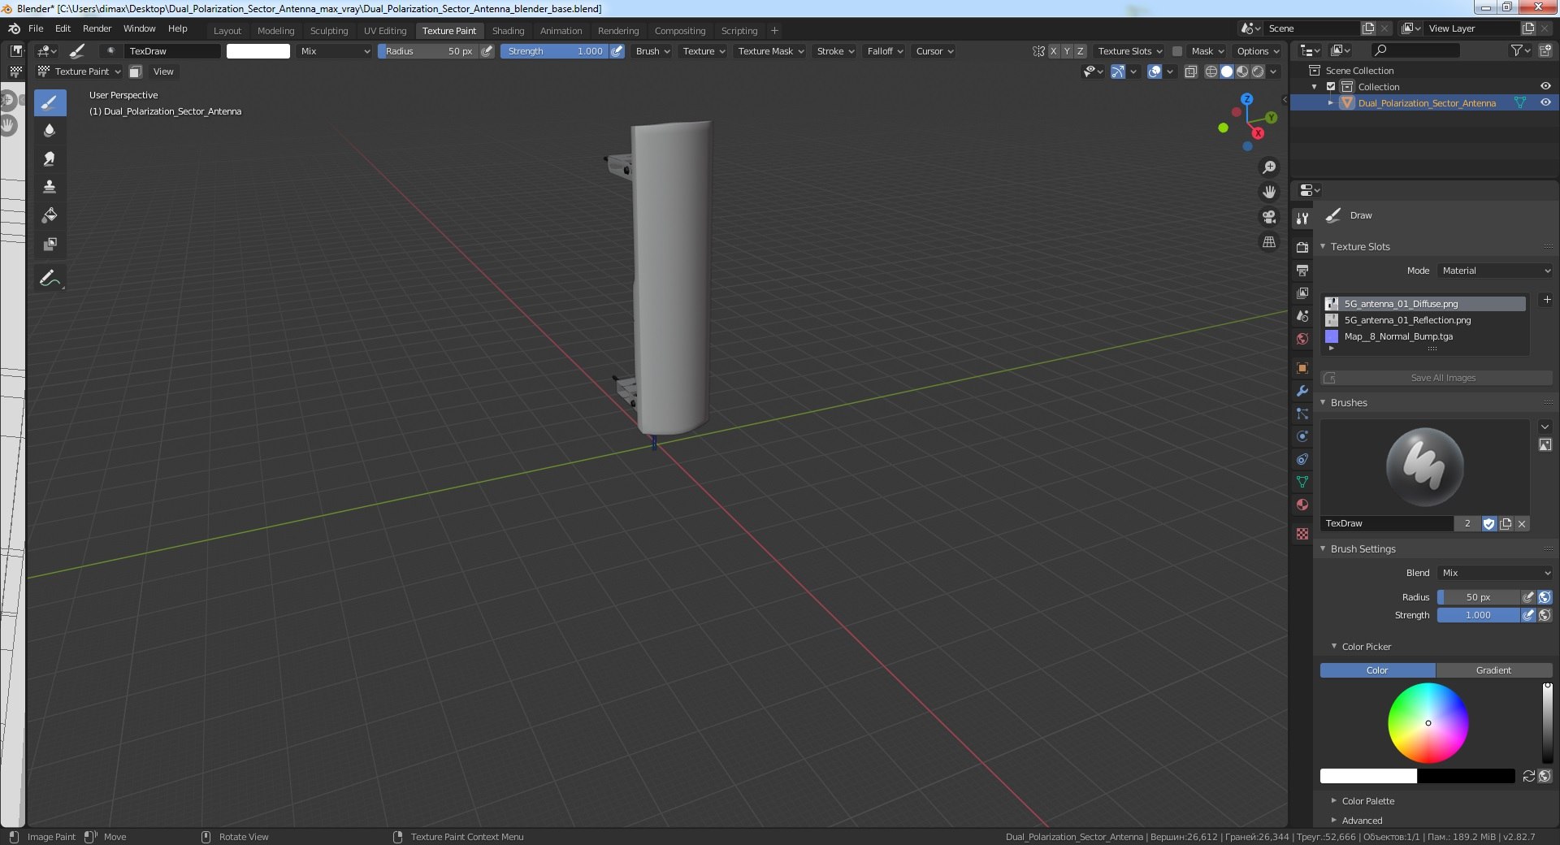The image size is (1560, 845).
Task: Click the Gradient button in Color Picker
Action: pos(1493,670)
